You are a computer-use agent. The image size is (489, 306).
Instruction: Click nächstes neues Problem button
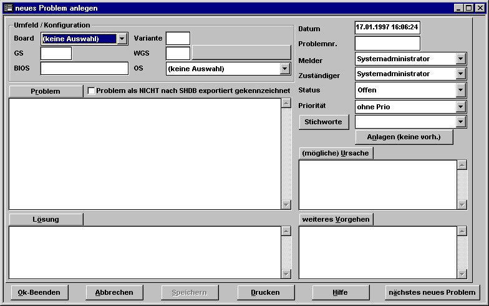pos(432,292)
